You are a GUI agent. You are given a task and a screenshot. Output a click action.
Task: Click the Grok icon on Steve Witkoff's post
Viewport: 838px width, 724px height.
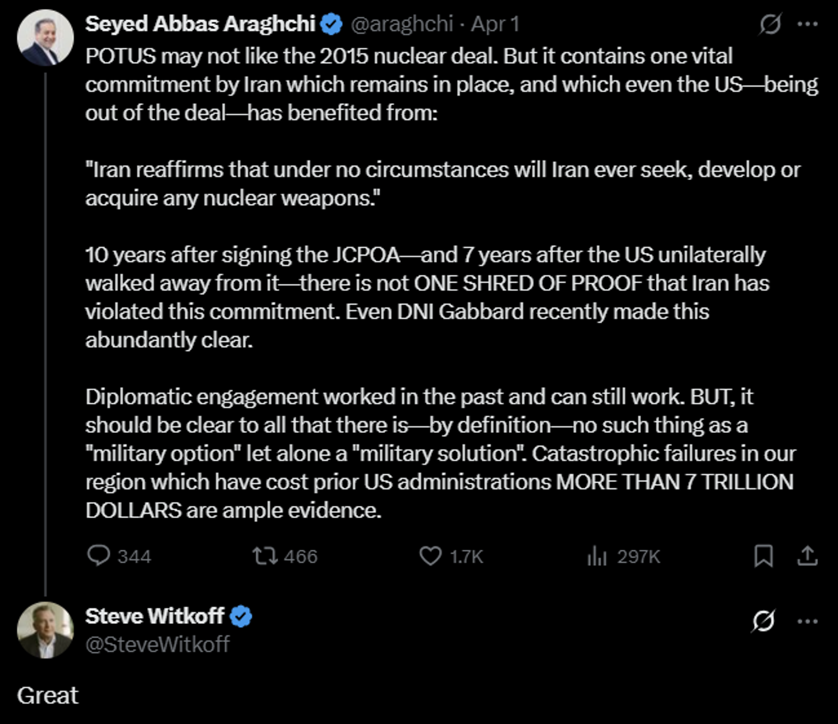pos(763,621)
